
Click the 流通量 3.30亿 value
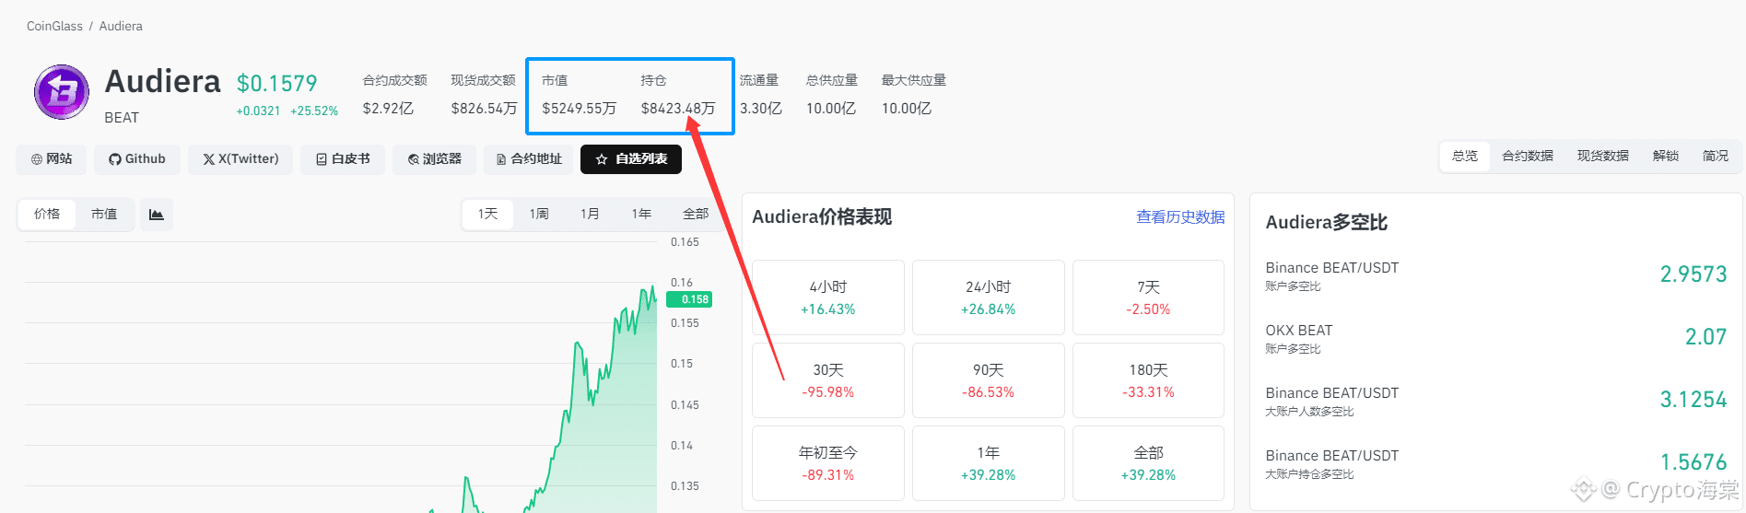point(761,109)
